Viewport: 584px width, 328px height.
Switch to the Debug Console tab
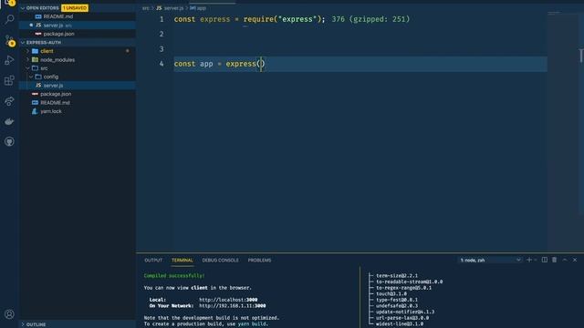point(220,260)
